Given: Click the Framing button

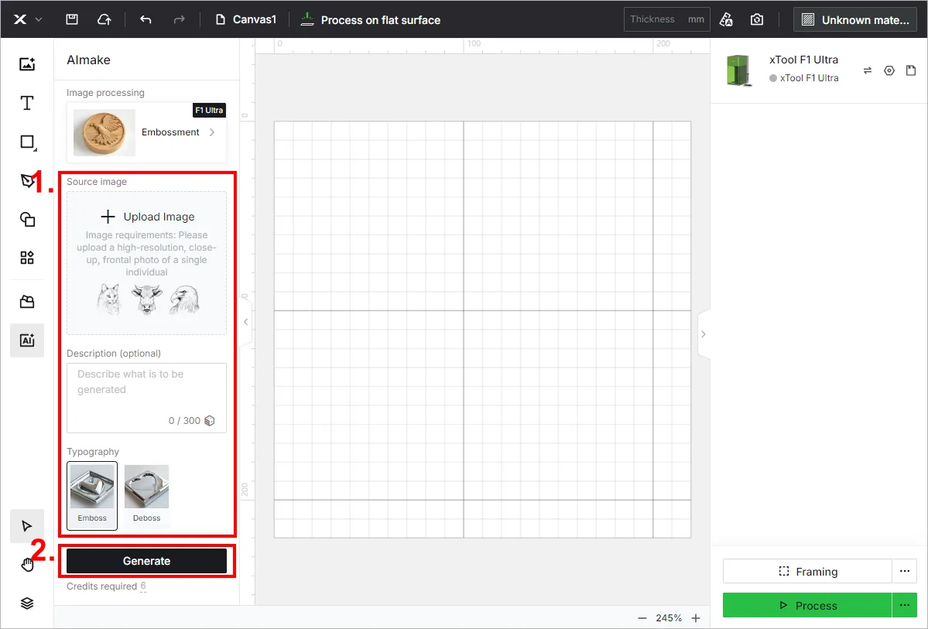Looking at the screenshot, I should click(x=807, y=571).
